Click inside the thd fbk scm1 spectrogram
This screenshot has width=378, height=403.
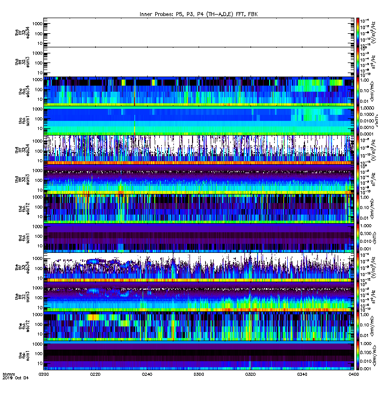pos(199,238)
